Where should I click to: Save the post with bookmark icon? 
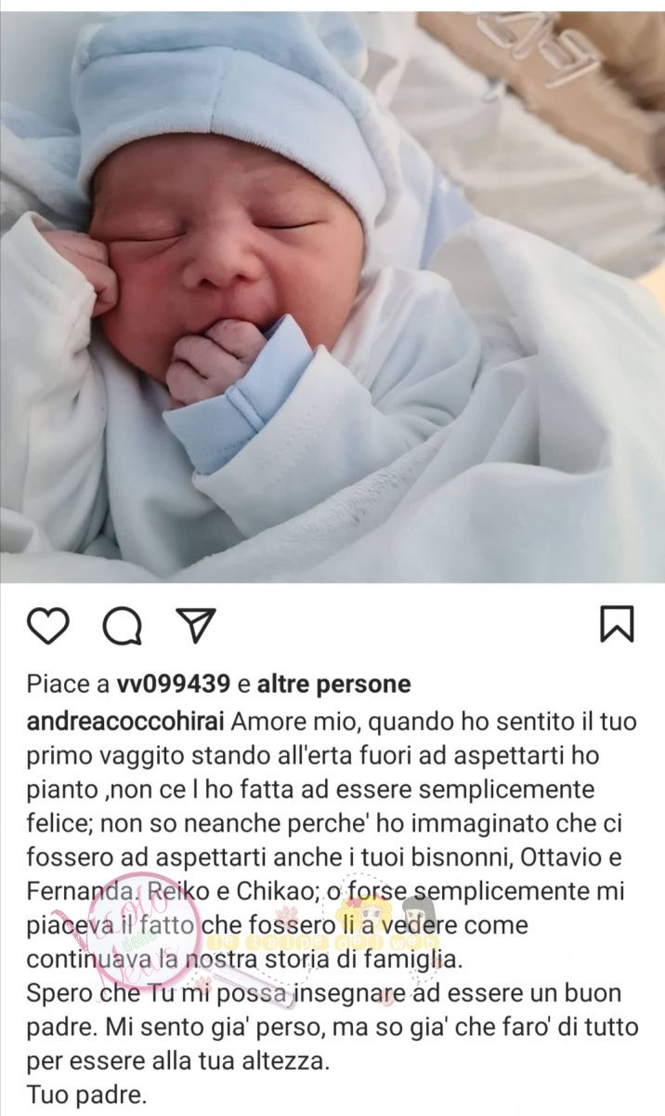coord(618,624)
